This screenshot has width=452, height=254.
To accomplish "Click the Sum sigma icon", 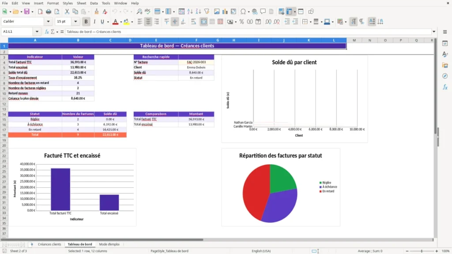I will tap(53, 32).
